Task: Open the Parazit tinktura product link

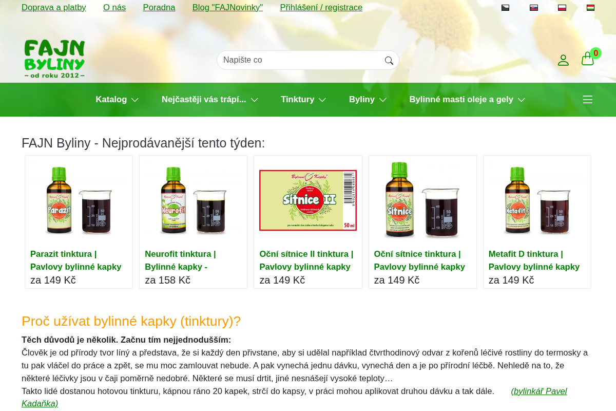Action: pyautogui.click(x=76, y=260)
